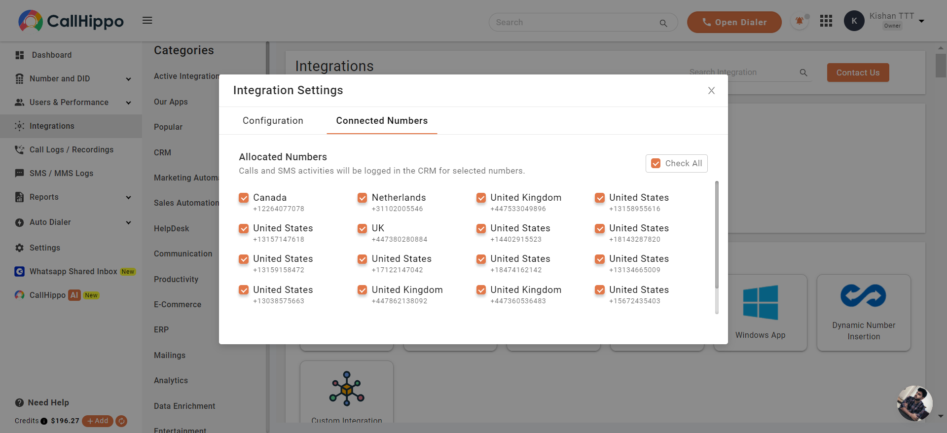
Task: Click the Open Dialer button
Action: [734, 22]
